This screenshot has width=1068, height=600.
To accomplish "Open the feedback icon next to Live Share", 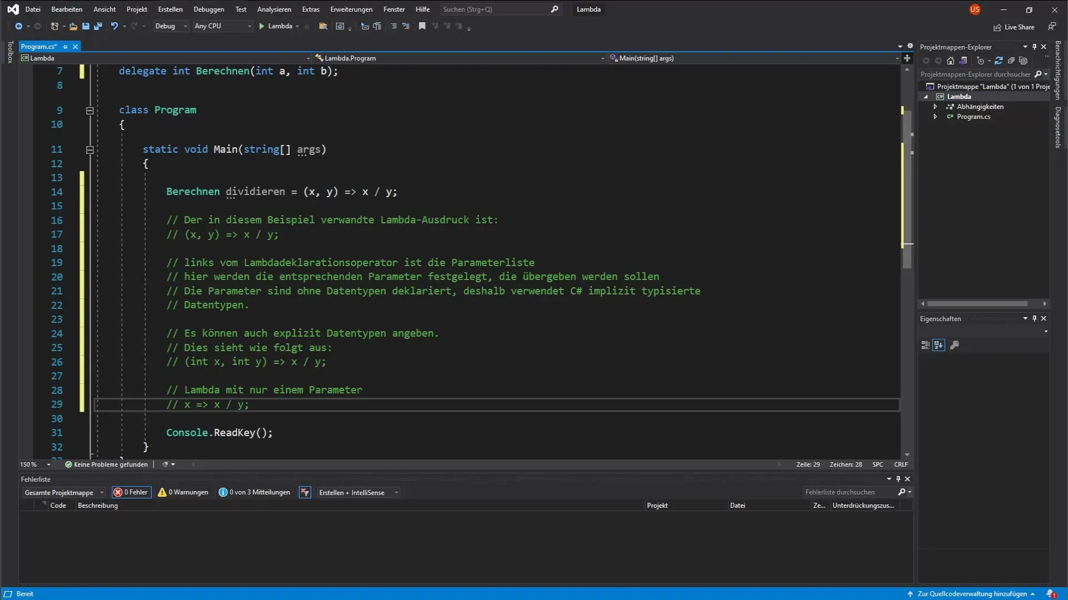I will [1052, 27].
